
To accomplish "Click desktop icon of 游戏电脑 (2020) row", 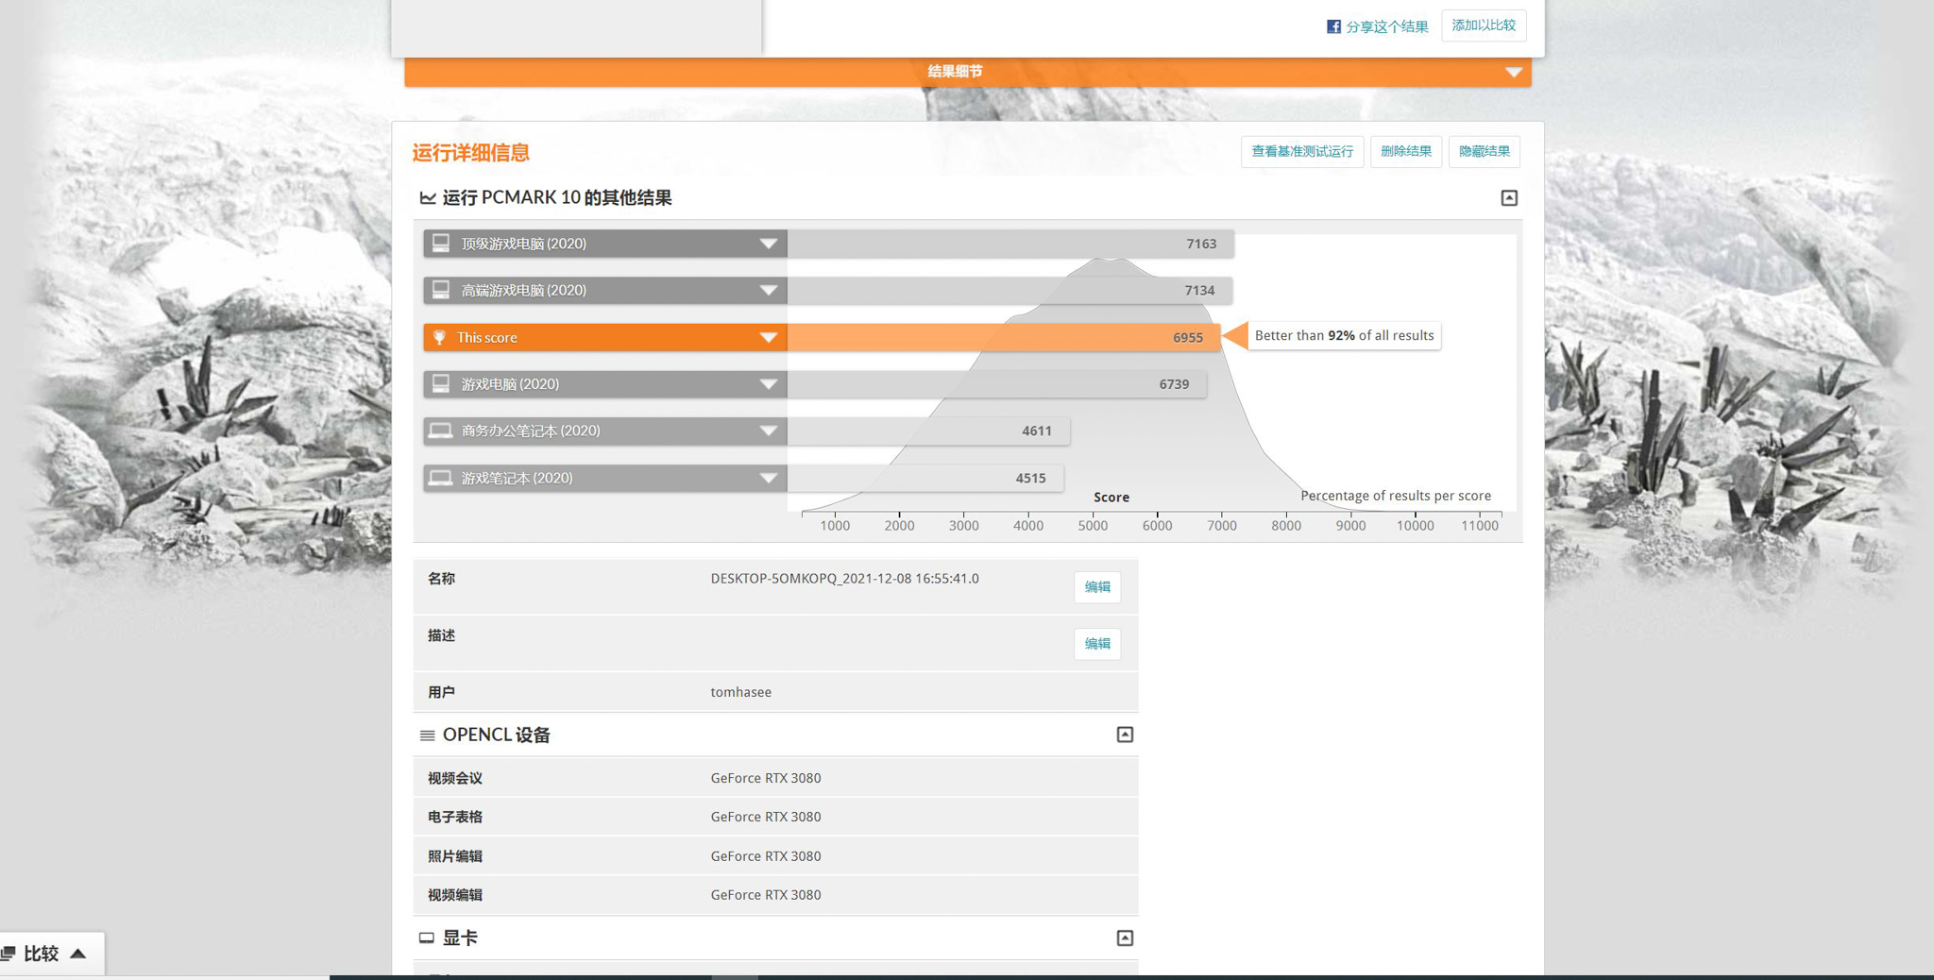I will 441,383.
